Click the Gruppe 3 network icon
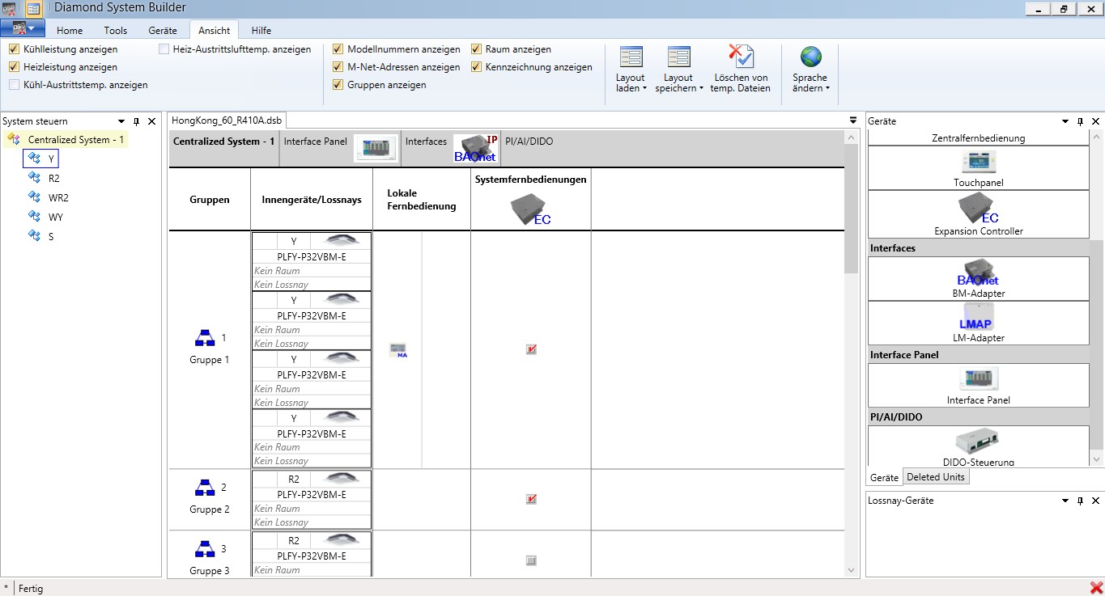1105x596 pixels. pyautogui.click(x=205, y=549)
